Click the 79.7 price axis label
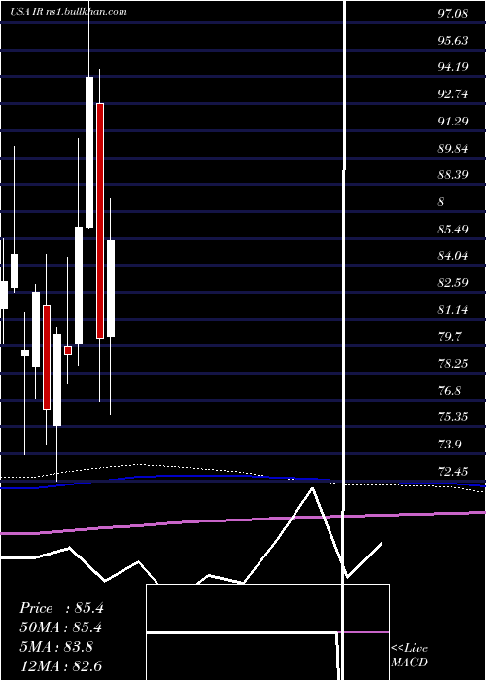The width and height of the screenshot is (486, 681). pyautogui.click(x=449, y=337)
